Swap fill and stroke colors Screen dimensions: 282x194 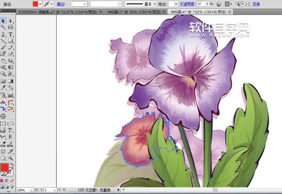(x=12, y=164)
